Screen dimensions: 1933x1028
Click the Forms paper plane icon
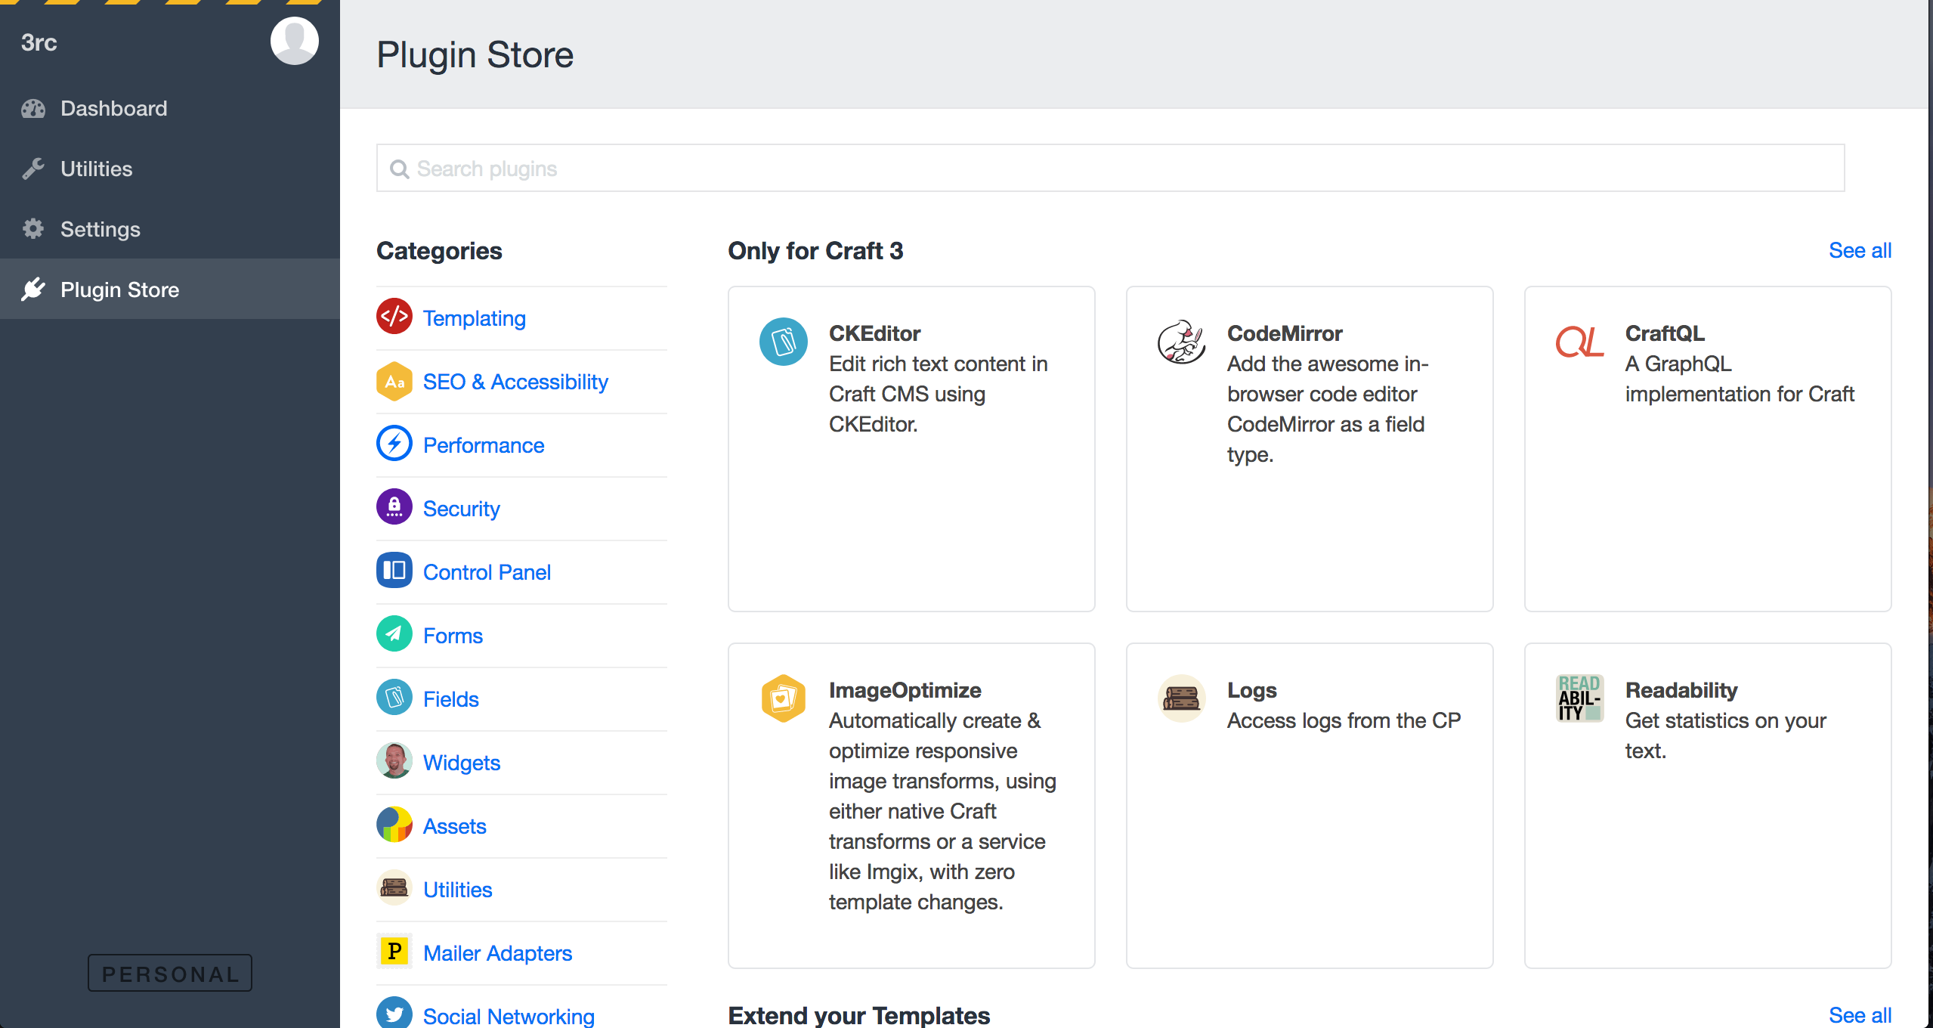pyautogui.click(x=394, y=634)
